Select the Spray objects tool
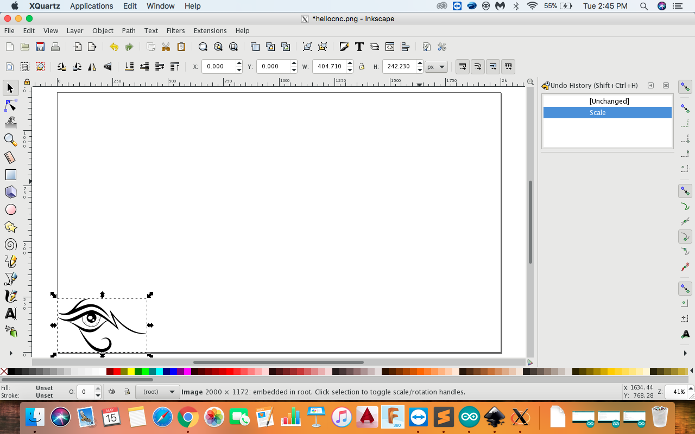 pyautogui.click(x=10, y=331)
